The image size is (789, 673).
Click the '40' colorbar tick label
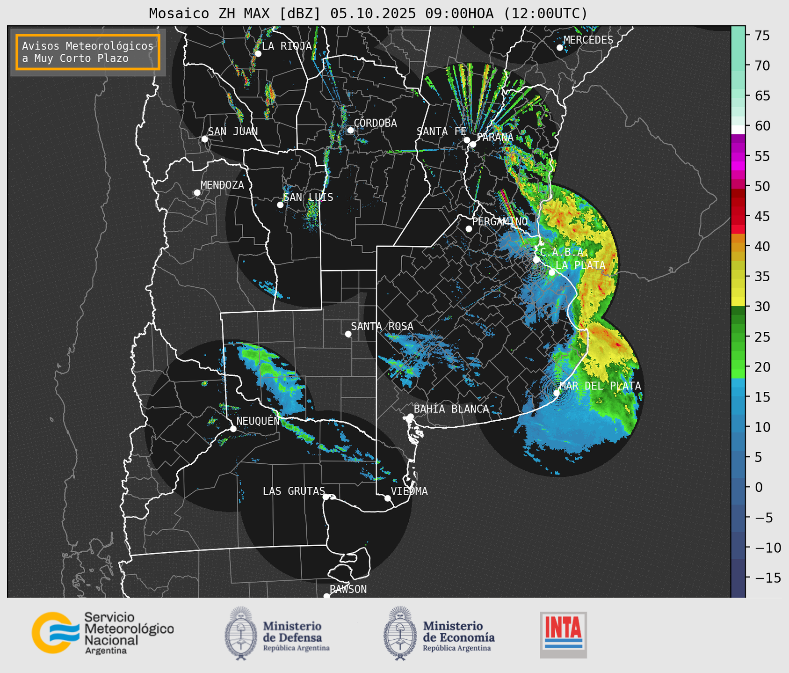[762, 246]
